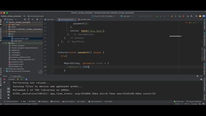The width and height of the screenshot is (206, 116).
Task: Open Layout Inspector
Action: pyautogui.click(x=194, y=101)
